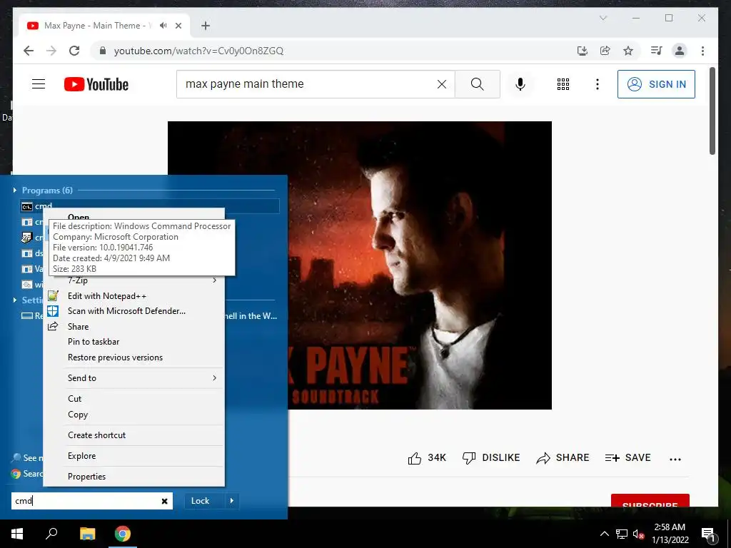Choose Scan with Microsoft Defender
Screen dimensions: 731x548
coord(133,311)
